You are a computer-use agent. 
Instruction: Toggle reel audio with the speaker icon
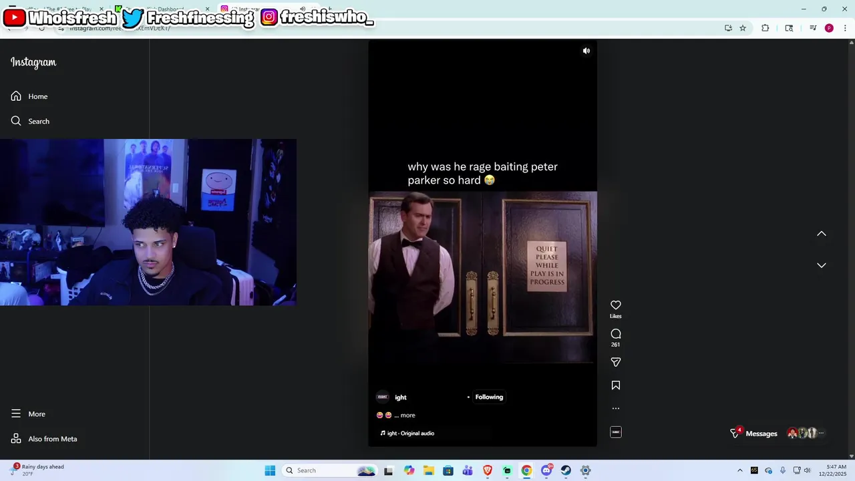586,51
